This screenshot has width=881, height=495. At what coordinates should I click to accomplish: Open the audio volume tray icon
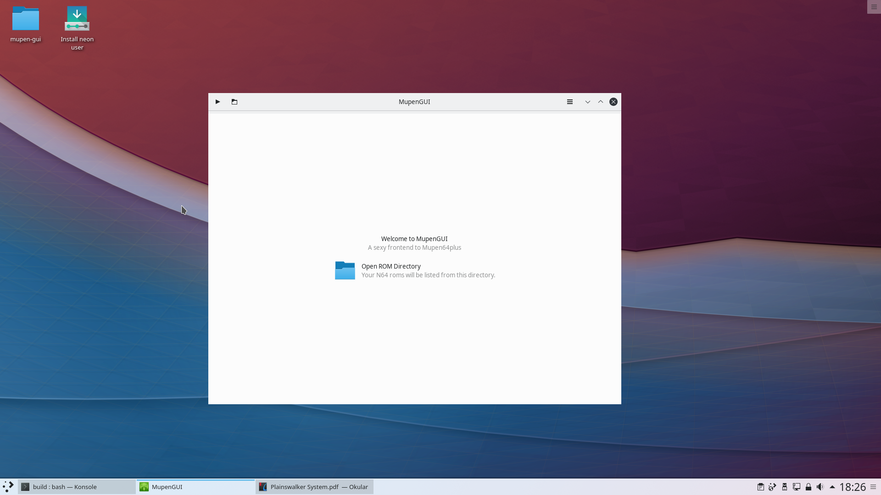coord(820,487)
